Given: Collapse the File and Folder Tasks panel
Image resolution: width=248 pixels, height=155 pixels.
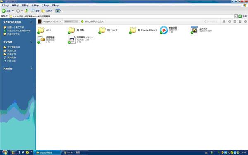Looking at the screenshot, I should click(31, 22).
